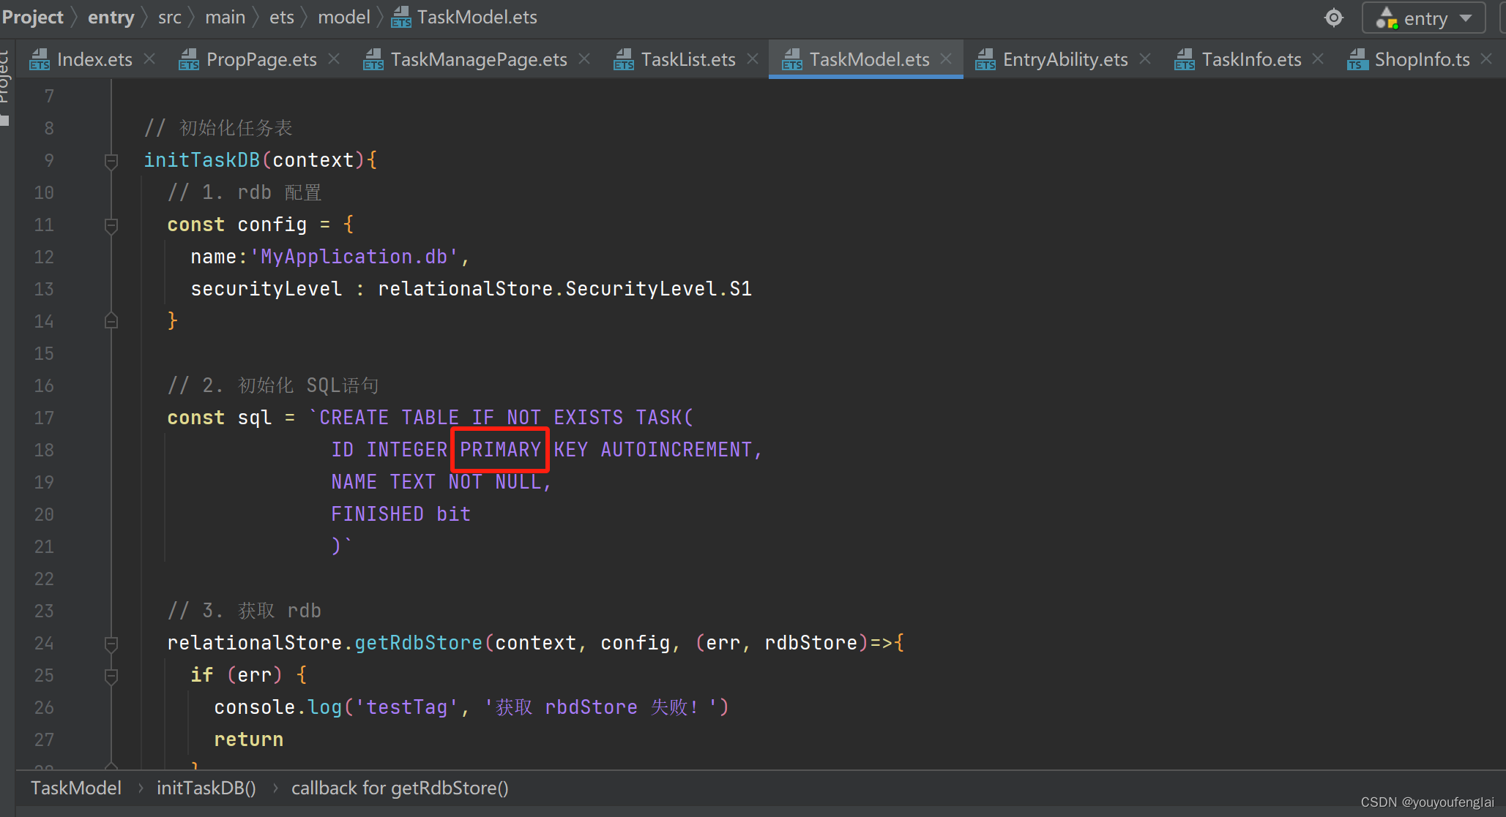The image size is (1506, 817).
Task: Click main in the navigation breadcrumb
Action: tap(225, 17)
